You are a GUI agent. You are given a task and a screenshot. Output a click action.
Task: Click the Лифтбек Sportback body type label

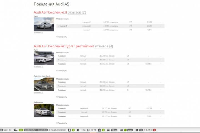(42, 76)
